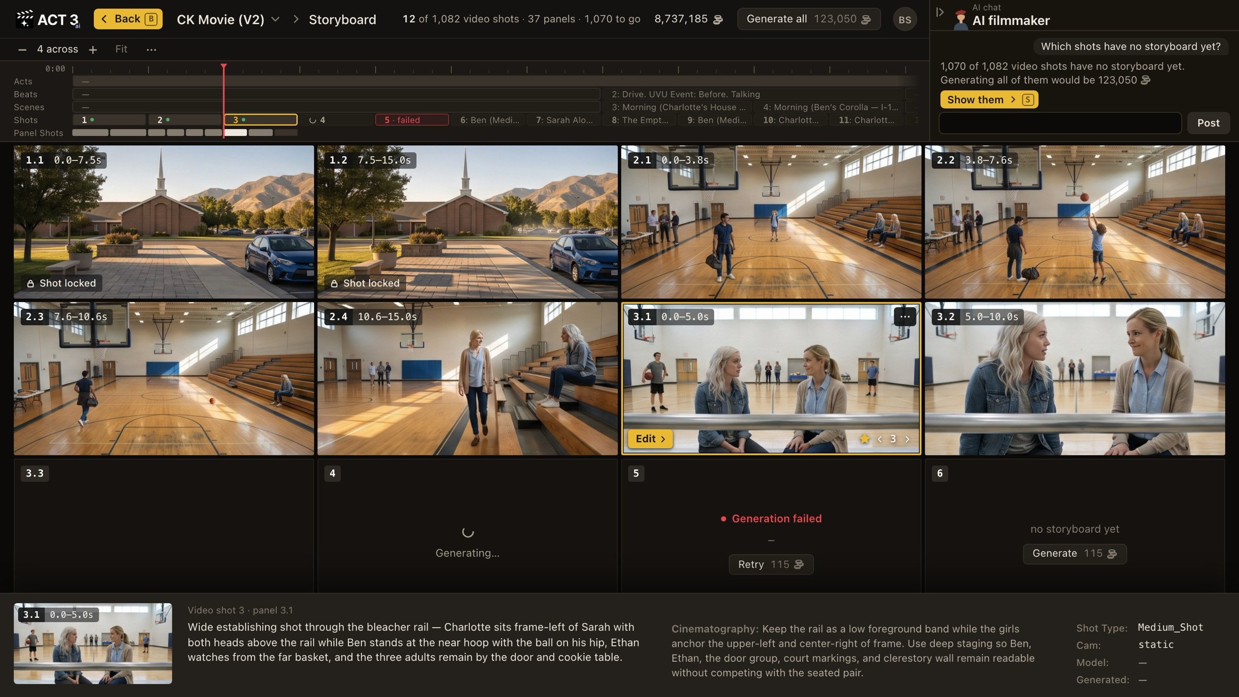
Task: Go to previous variant on panel 3.1
Action: [880, 439]
